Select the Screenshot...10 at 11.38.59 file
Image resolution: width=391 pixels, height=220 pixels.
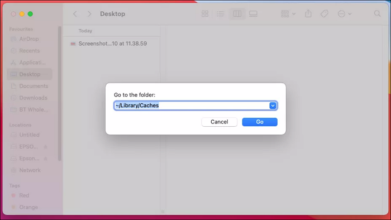[x=109, y=44]
